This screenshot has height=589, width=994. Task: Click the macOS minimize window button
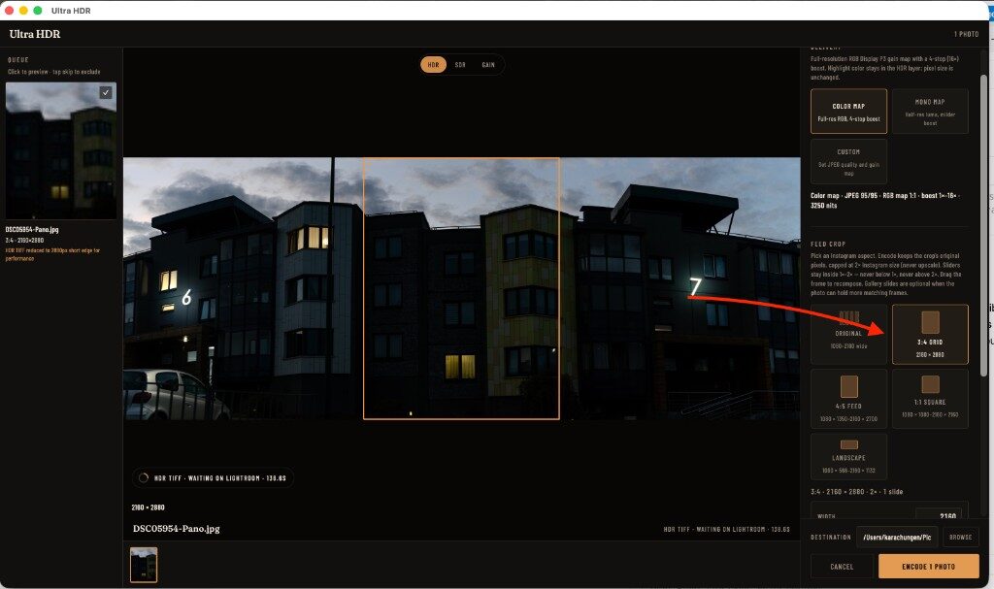click(23, 10)
